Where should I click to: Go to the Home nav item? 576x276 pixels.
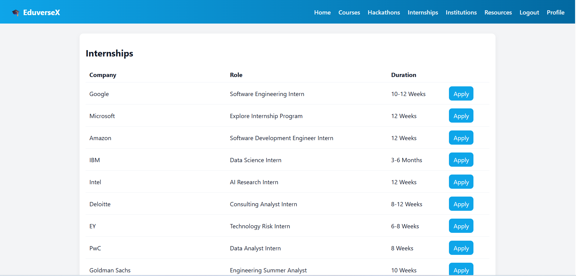[322, 12]
